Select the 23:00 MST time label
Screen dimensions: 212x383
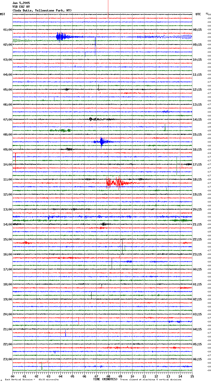pos(8,359)
